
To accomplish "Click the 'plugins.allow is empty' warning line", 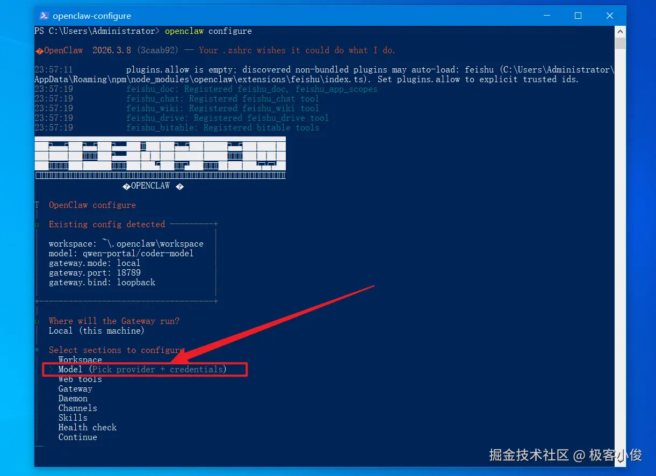I will point(324,74).
